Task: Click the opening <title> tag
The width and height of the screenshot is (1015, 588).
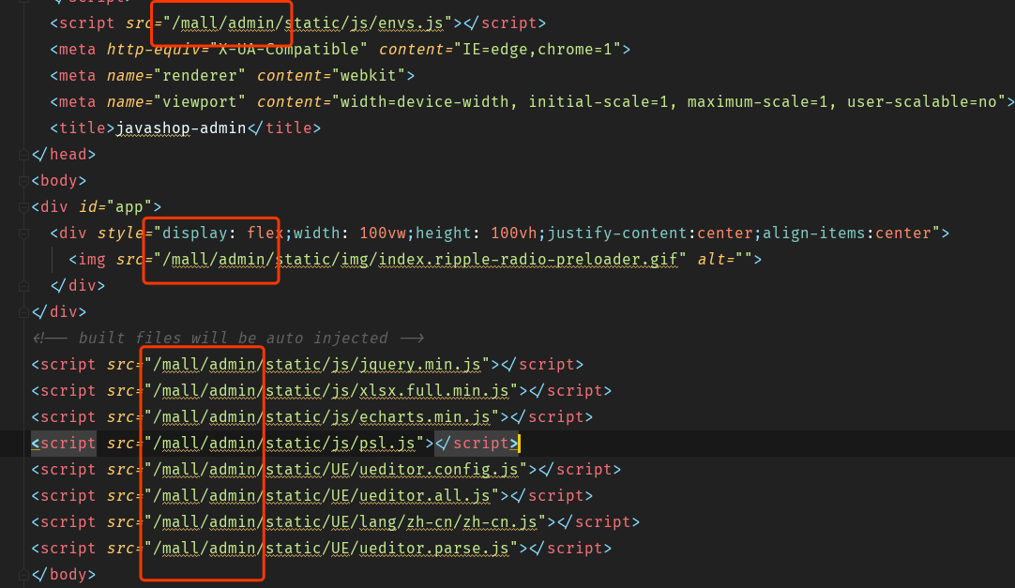Action: coord(83,128)
